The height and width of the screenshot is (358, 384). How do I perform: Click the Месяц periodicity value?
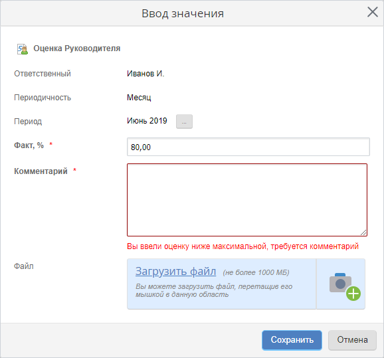139,98
